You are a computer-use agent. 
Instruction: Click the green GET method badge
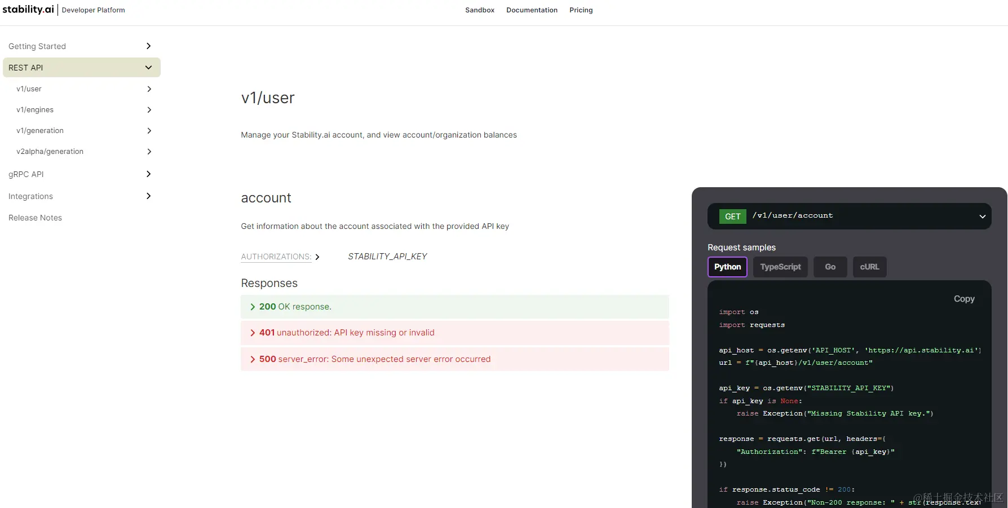point(732,217)
